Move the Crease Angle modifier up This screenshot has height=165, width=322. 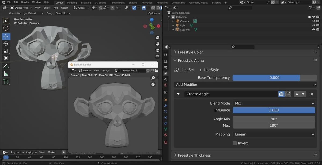click(x=297, y=94)
